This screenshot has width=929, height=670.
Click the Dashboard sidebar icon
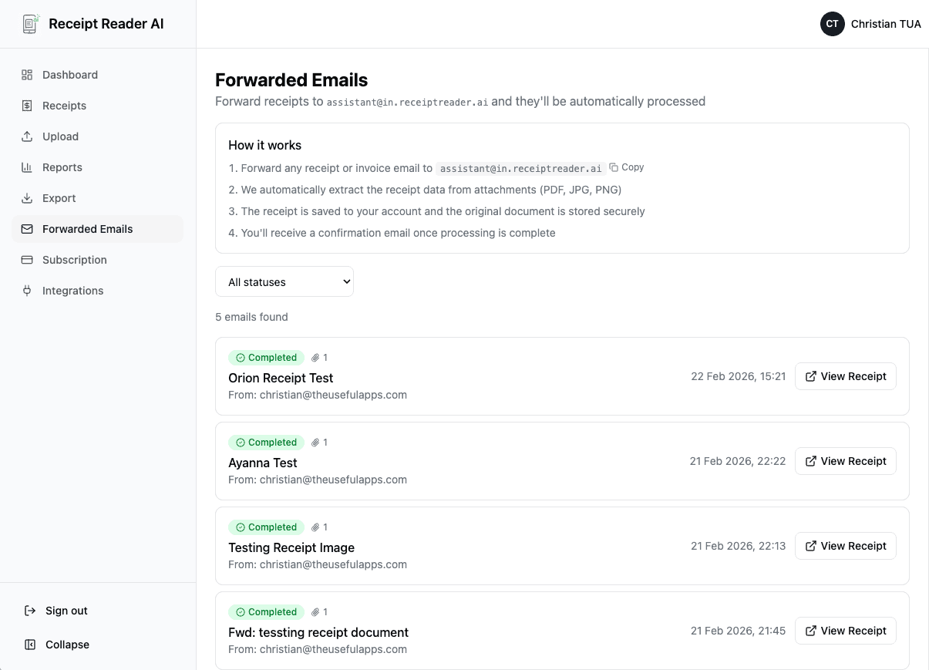click(x=25, y=75)
